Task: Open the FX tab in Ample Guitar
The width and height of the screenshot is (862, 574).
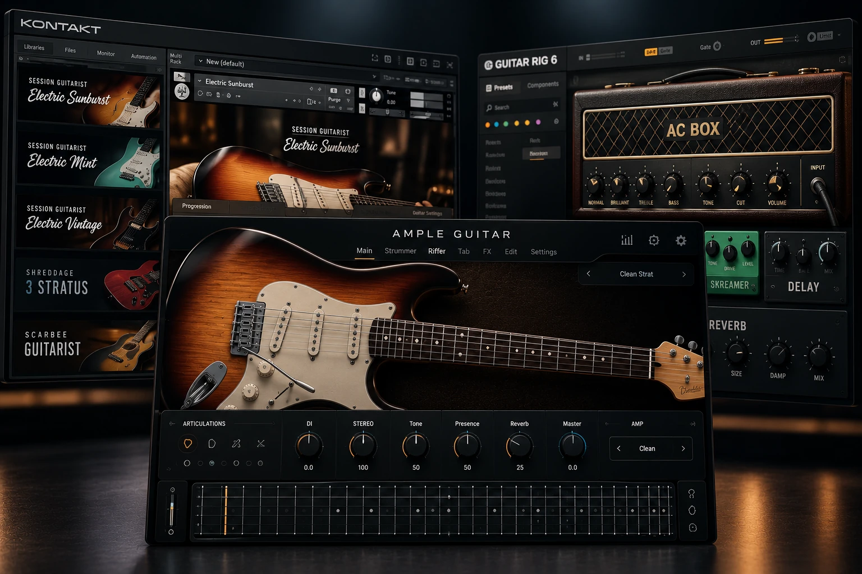Action: 487,252
